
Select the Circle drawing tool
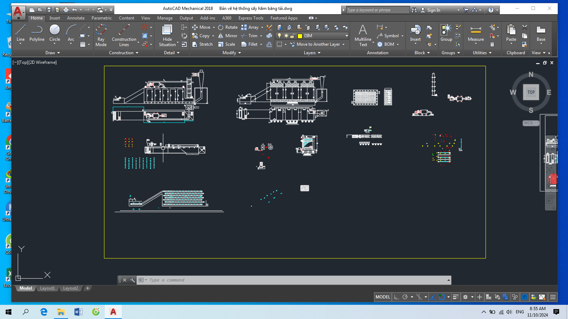55,34
